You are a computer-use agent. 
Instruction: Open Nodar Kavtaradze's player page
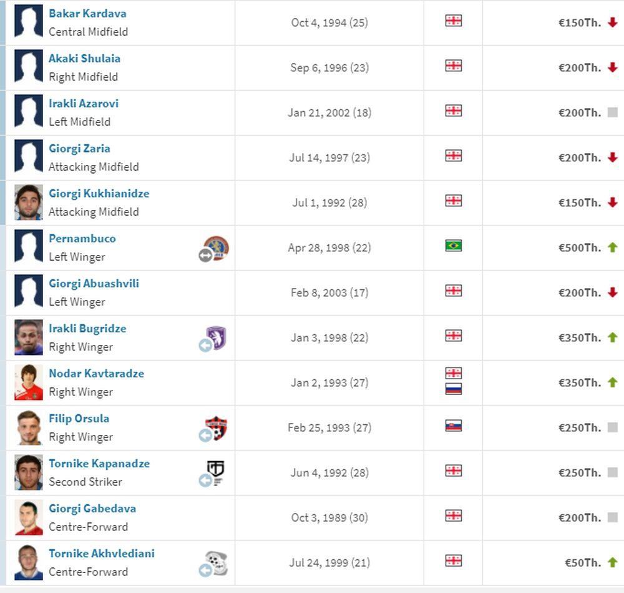click(x=96, y=373)
